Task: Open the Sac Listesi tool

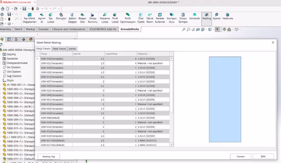Action: click(x=51, y=18)
